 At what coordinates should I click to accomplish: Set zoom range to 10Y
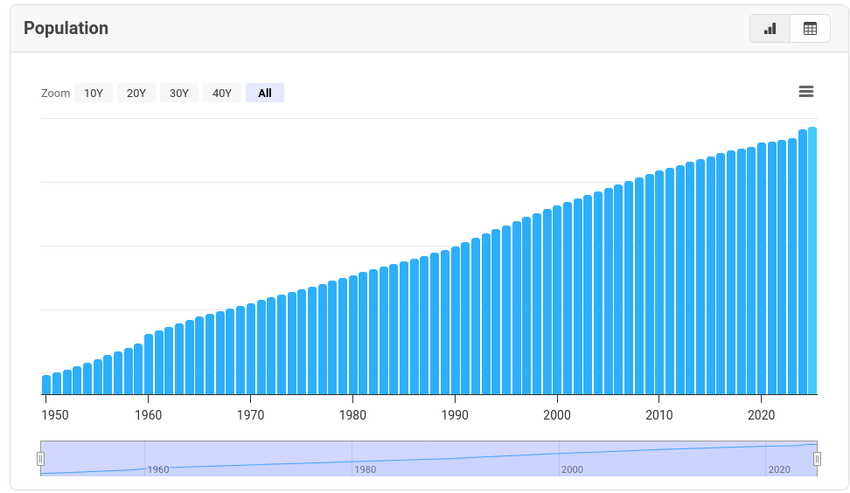coord(94,93)
